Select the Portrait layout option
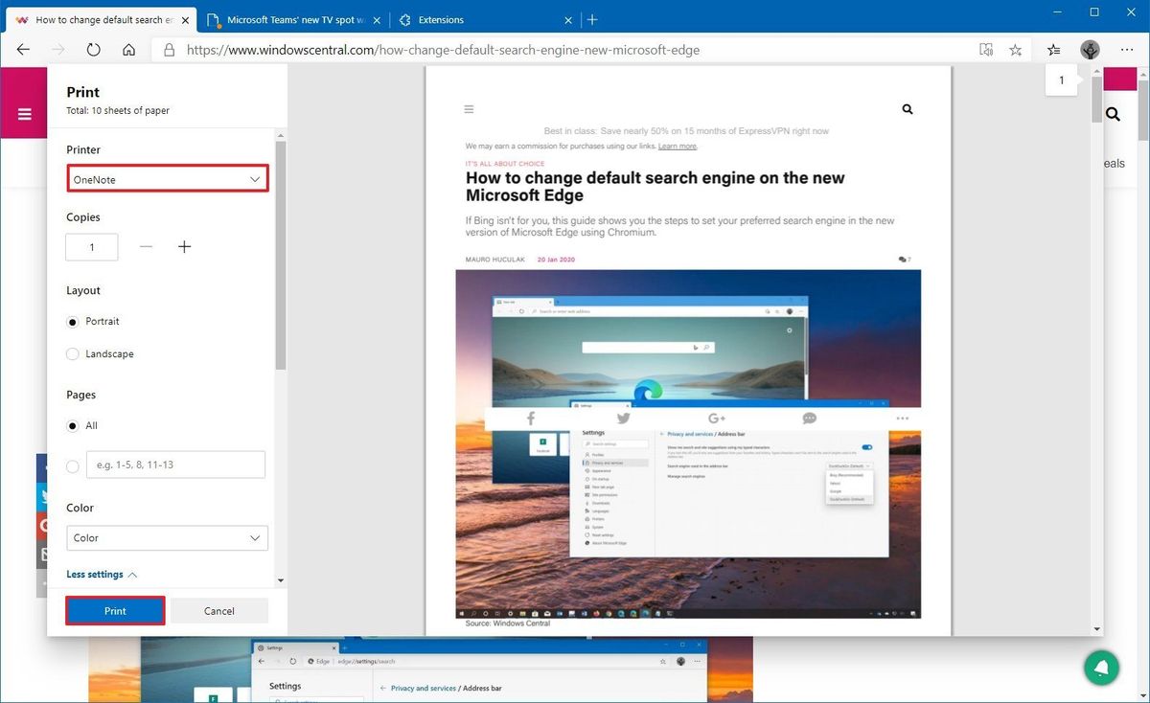The image size is (1150, 703). 72,322
